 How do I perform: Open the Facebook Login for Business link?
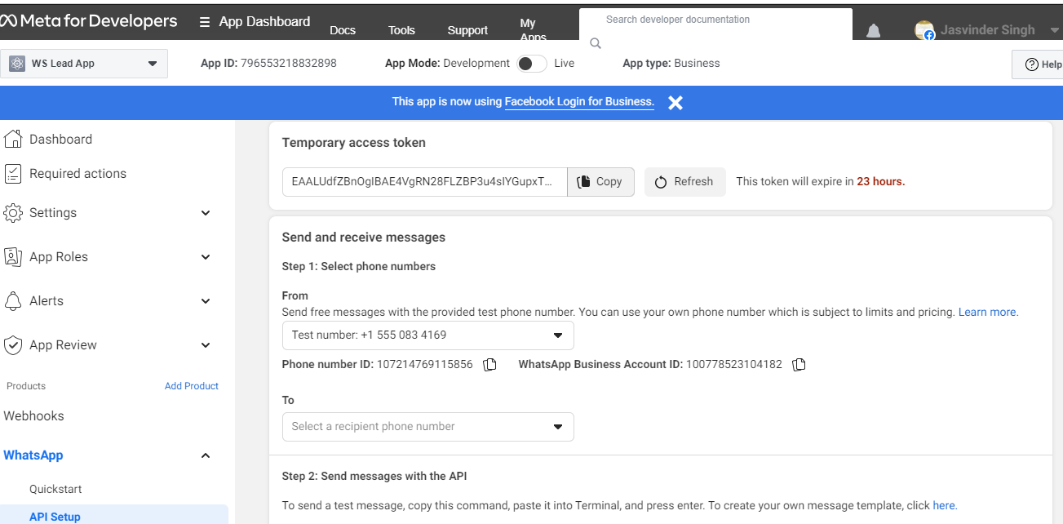pos(579,102)
